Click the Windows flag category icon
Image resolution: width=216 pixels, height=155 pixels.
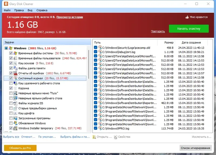click(11, 48)
